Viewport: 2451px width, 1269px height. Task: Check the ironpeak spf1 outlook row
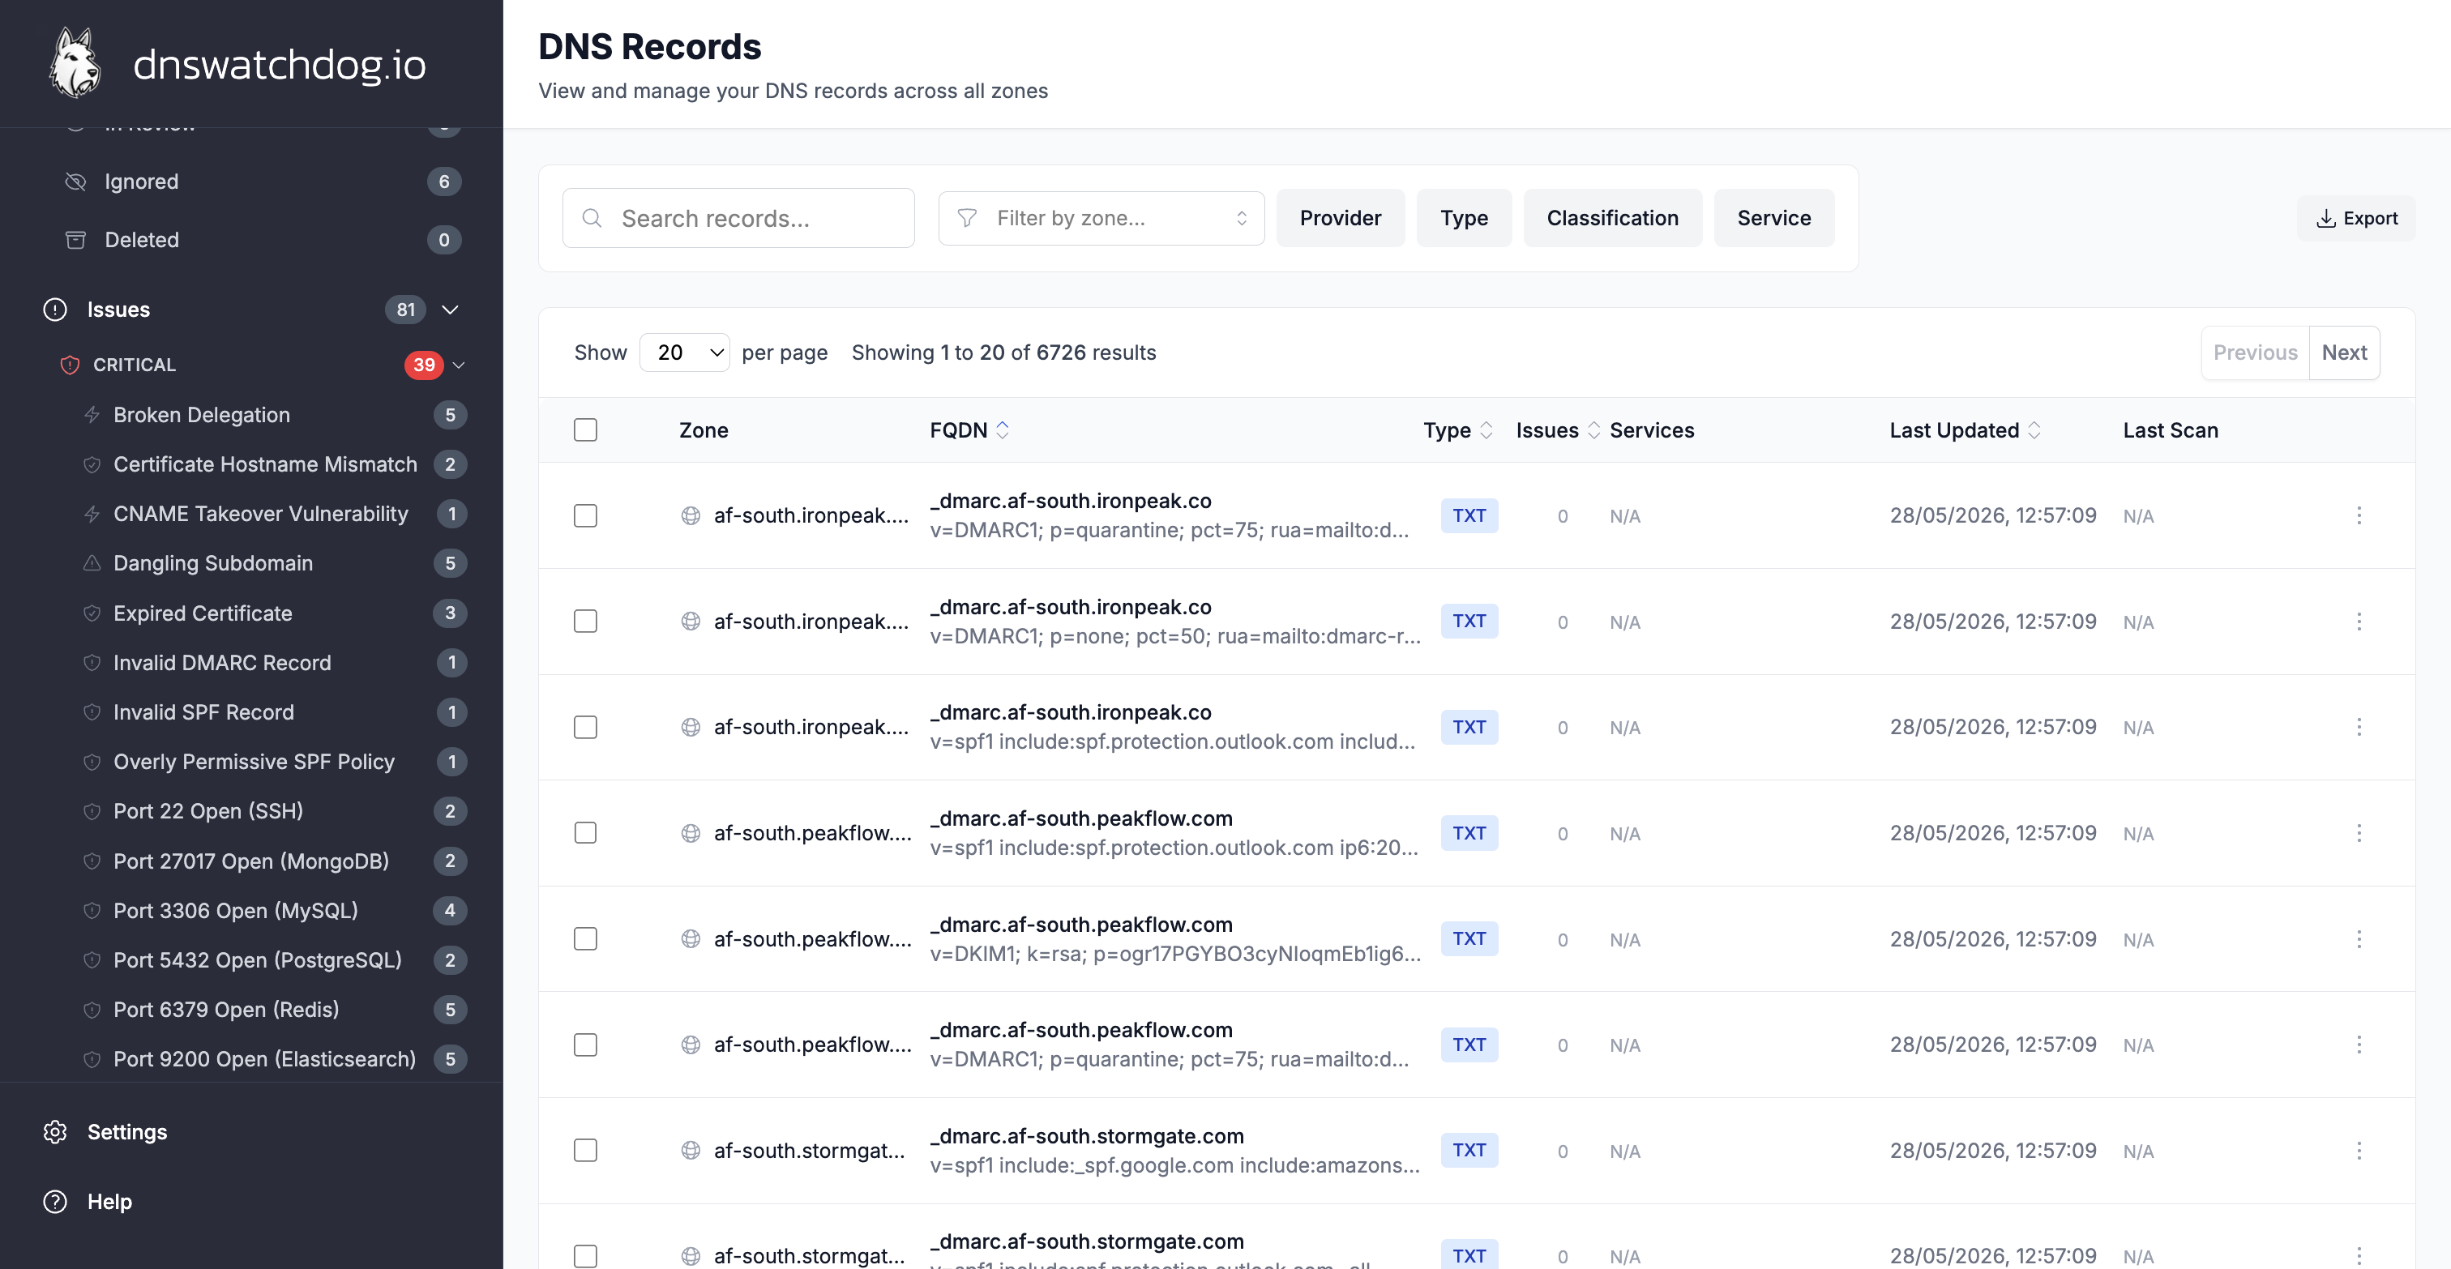pos(585,728)
